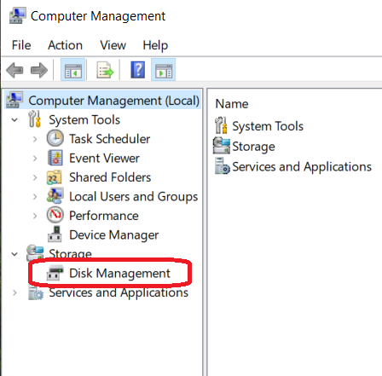
Task: Click the Name column header
Action: [x=232, y=104]
